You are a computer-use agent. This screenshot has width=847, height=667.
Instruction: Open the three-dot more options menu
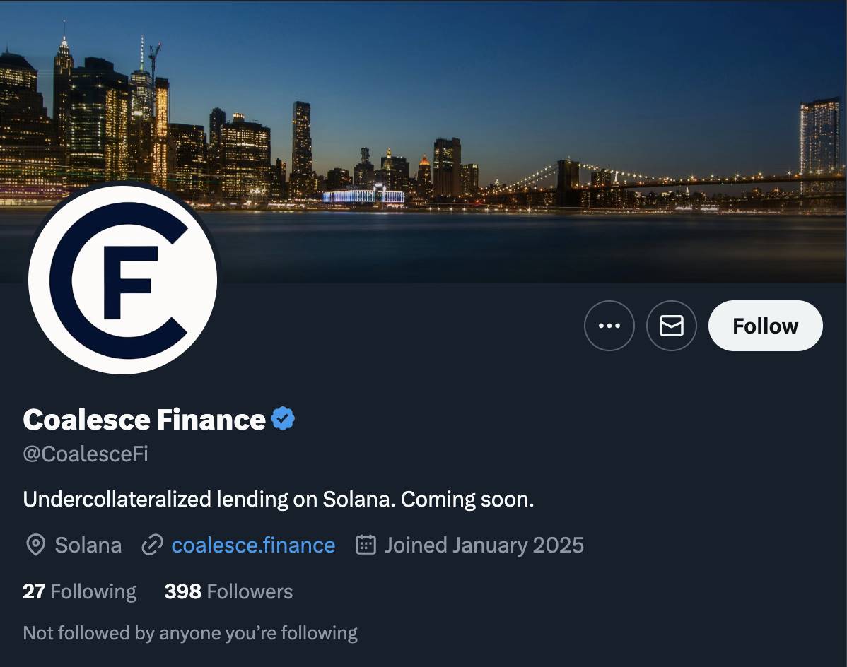pyautogui.click(x=609, y=326)
